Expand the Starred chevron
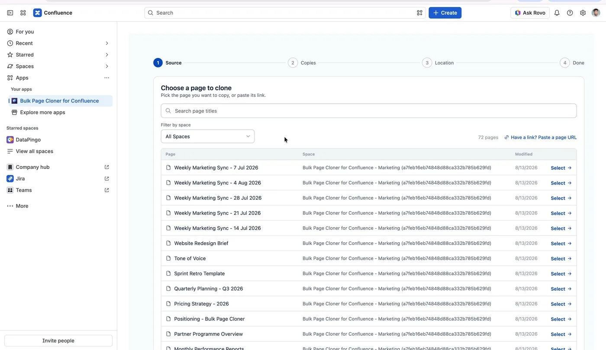 tap(107, 55)
